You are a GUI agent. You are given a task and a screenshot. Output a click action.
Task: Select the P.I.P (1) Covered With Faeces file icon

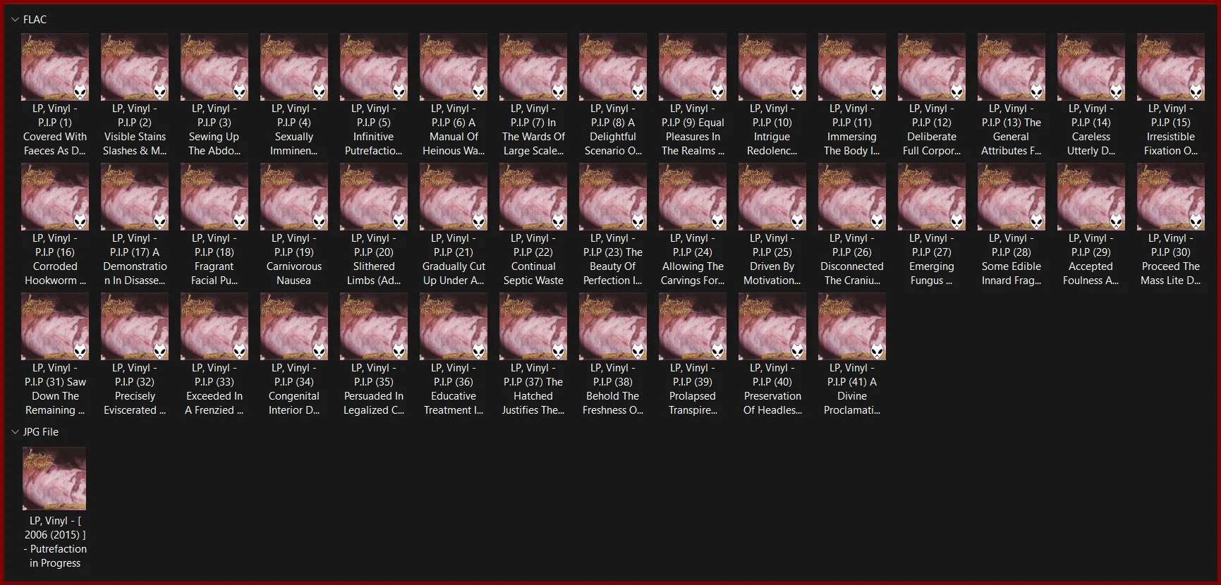click(55, 67)
